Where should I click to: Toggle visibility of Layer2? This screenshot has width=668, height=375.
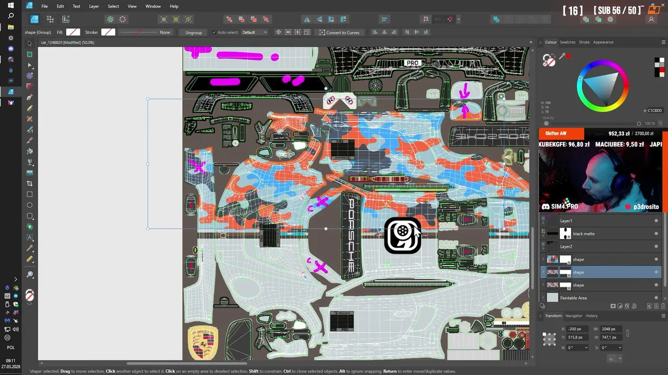point(656,246)
